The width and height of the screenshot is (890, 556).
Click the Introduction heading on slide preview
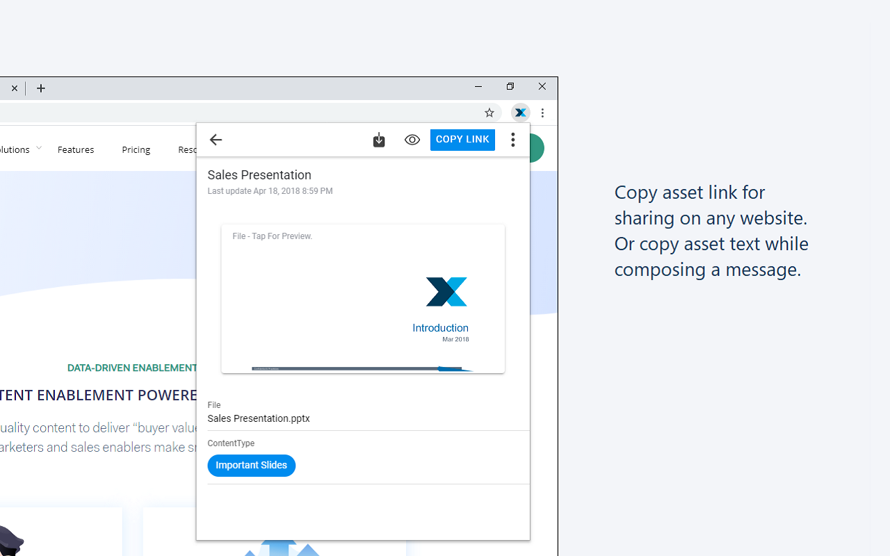point(440,328)
